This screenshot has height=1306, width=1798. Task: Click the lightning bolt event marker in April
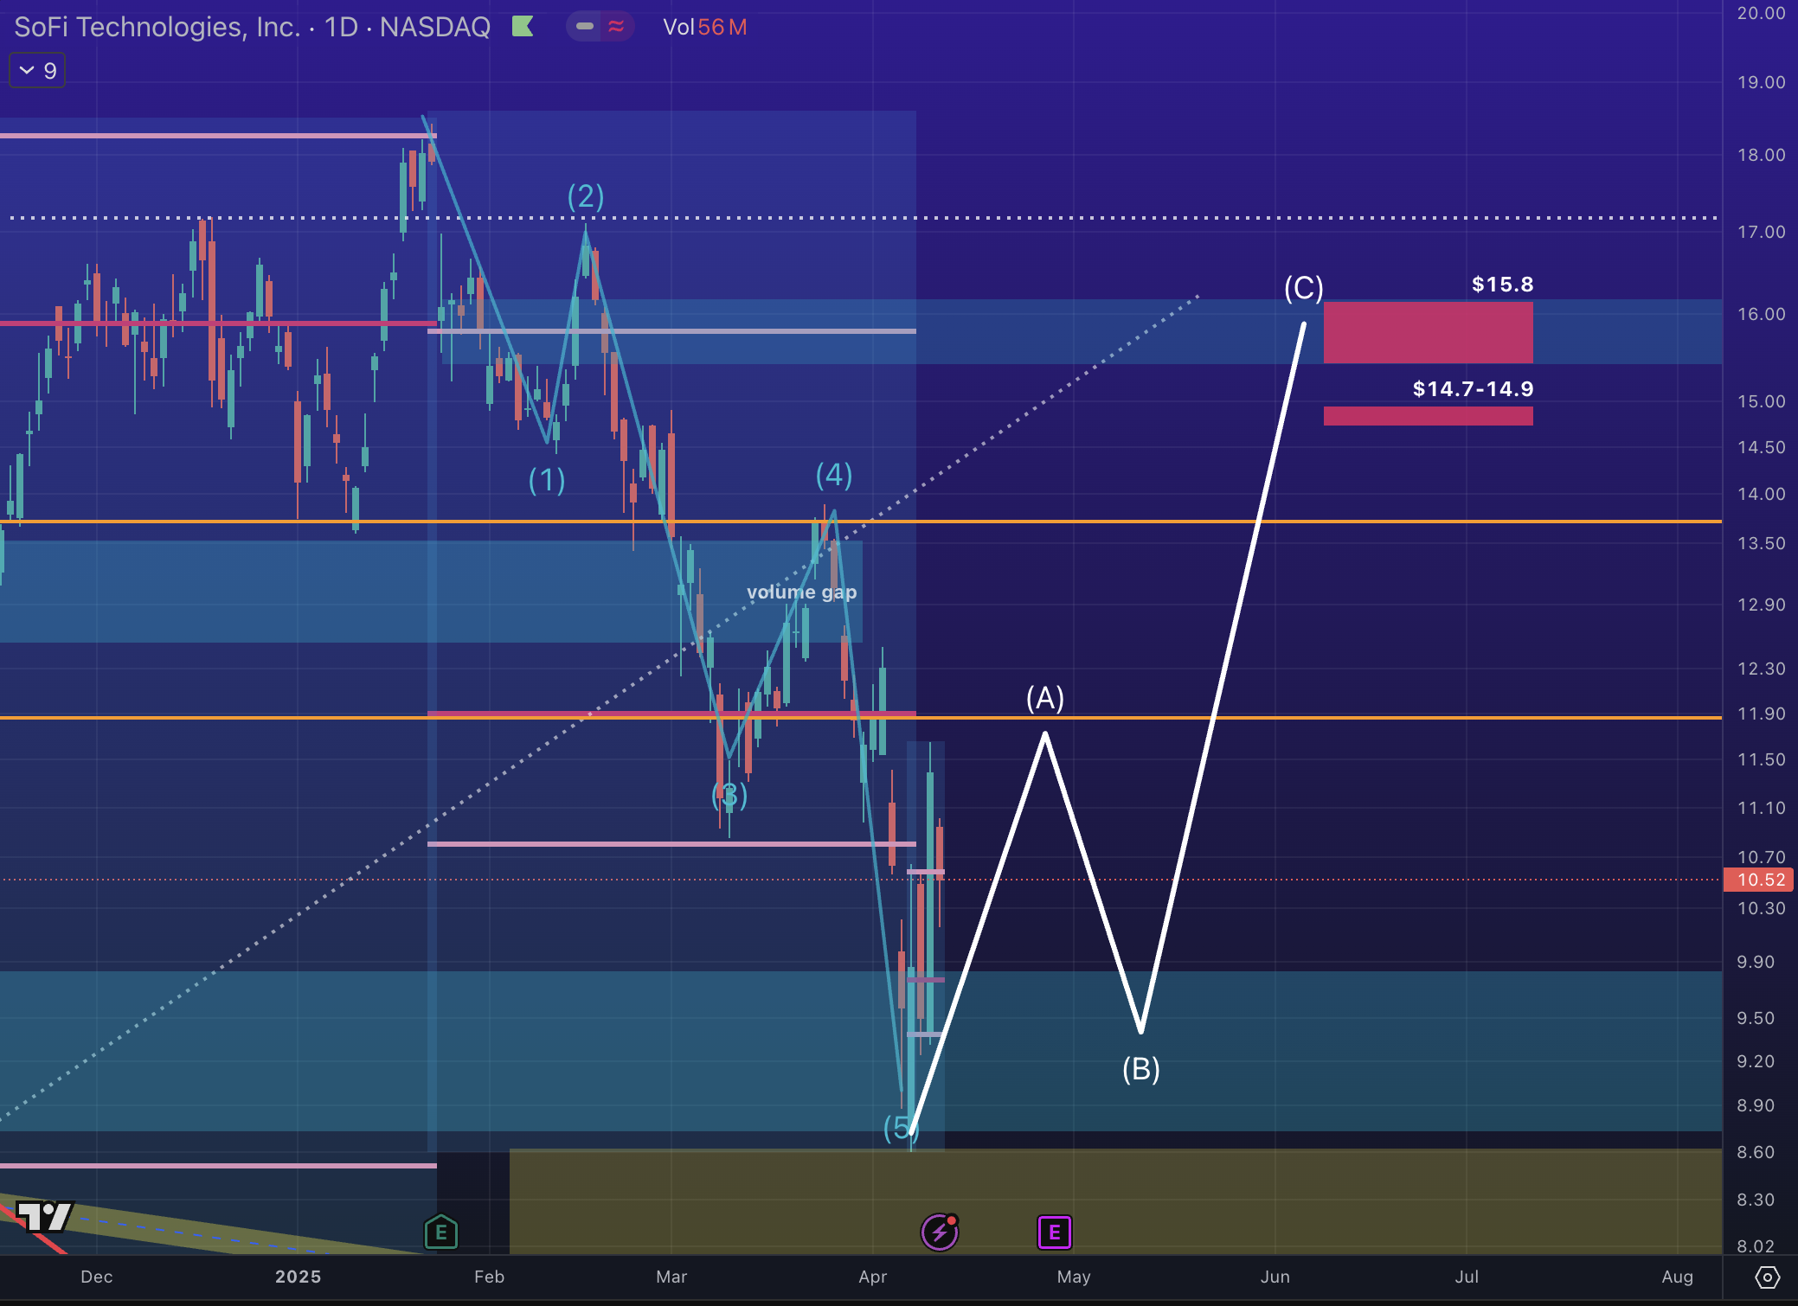[x=939, y=1232]
